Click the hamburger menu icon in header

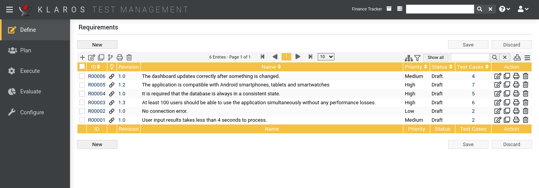[x=9, y=10]
